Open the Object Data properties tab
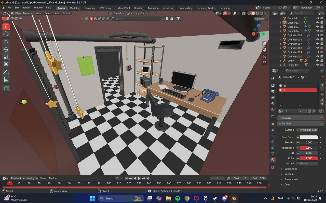Viewport: 326px width, 203px height. coord(273,154)
